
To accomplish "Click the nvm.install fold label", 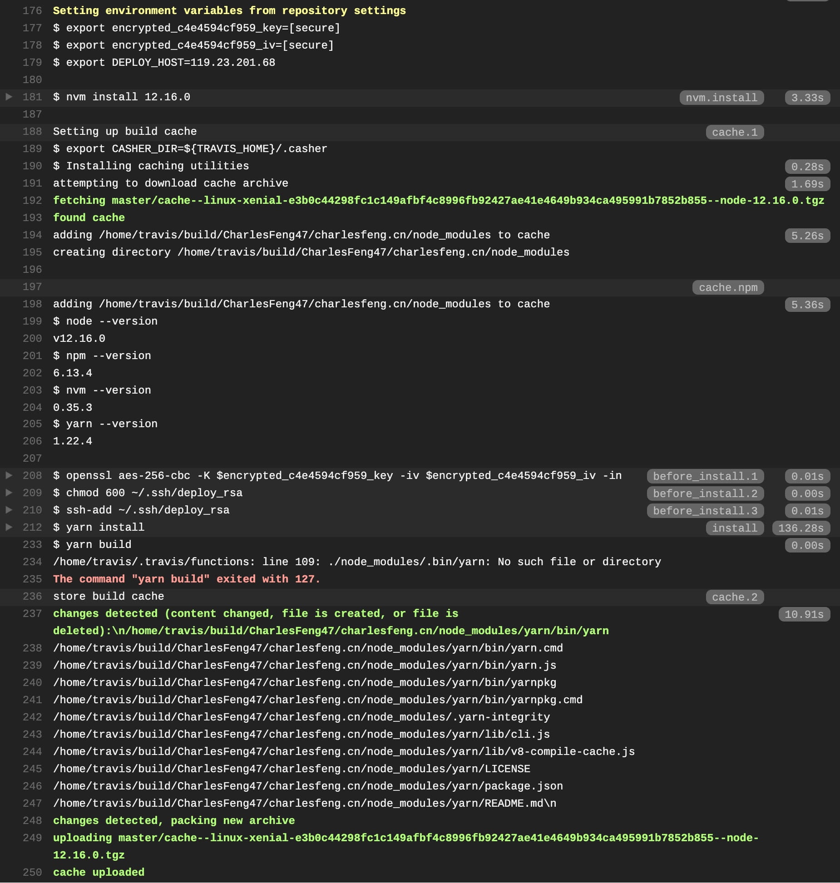I will (x=721, y=98).
